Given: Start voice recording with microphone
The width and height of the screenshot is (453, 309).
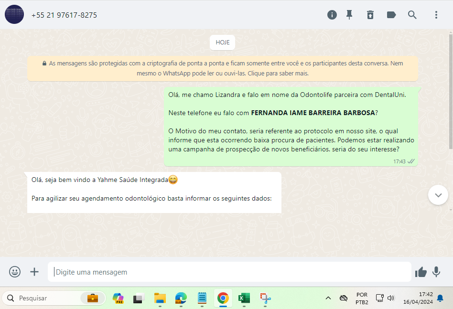Looking at the screenshot, I should (x=436, y=272).
